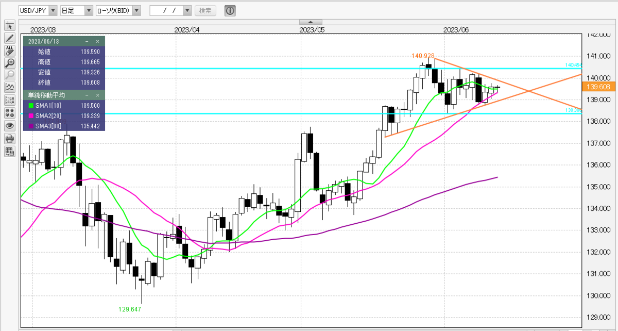
Task: Click the 検索 search button
Action: coord(206,10)
